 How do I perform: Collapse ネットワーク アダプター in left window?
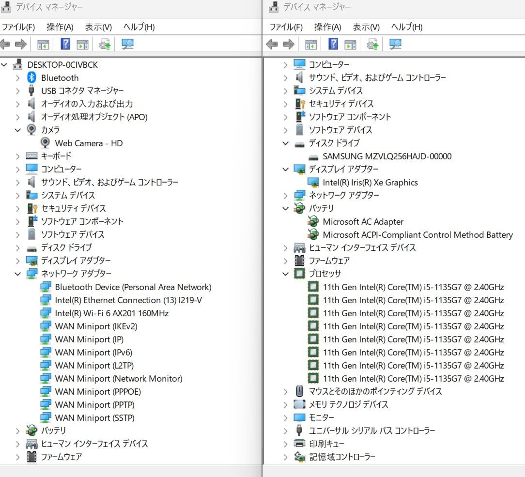[18, 274]
